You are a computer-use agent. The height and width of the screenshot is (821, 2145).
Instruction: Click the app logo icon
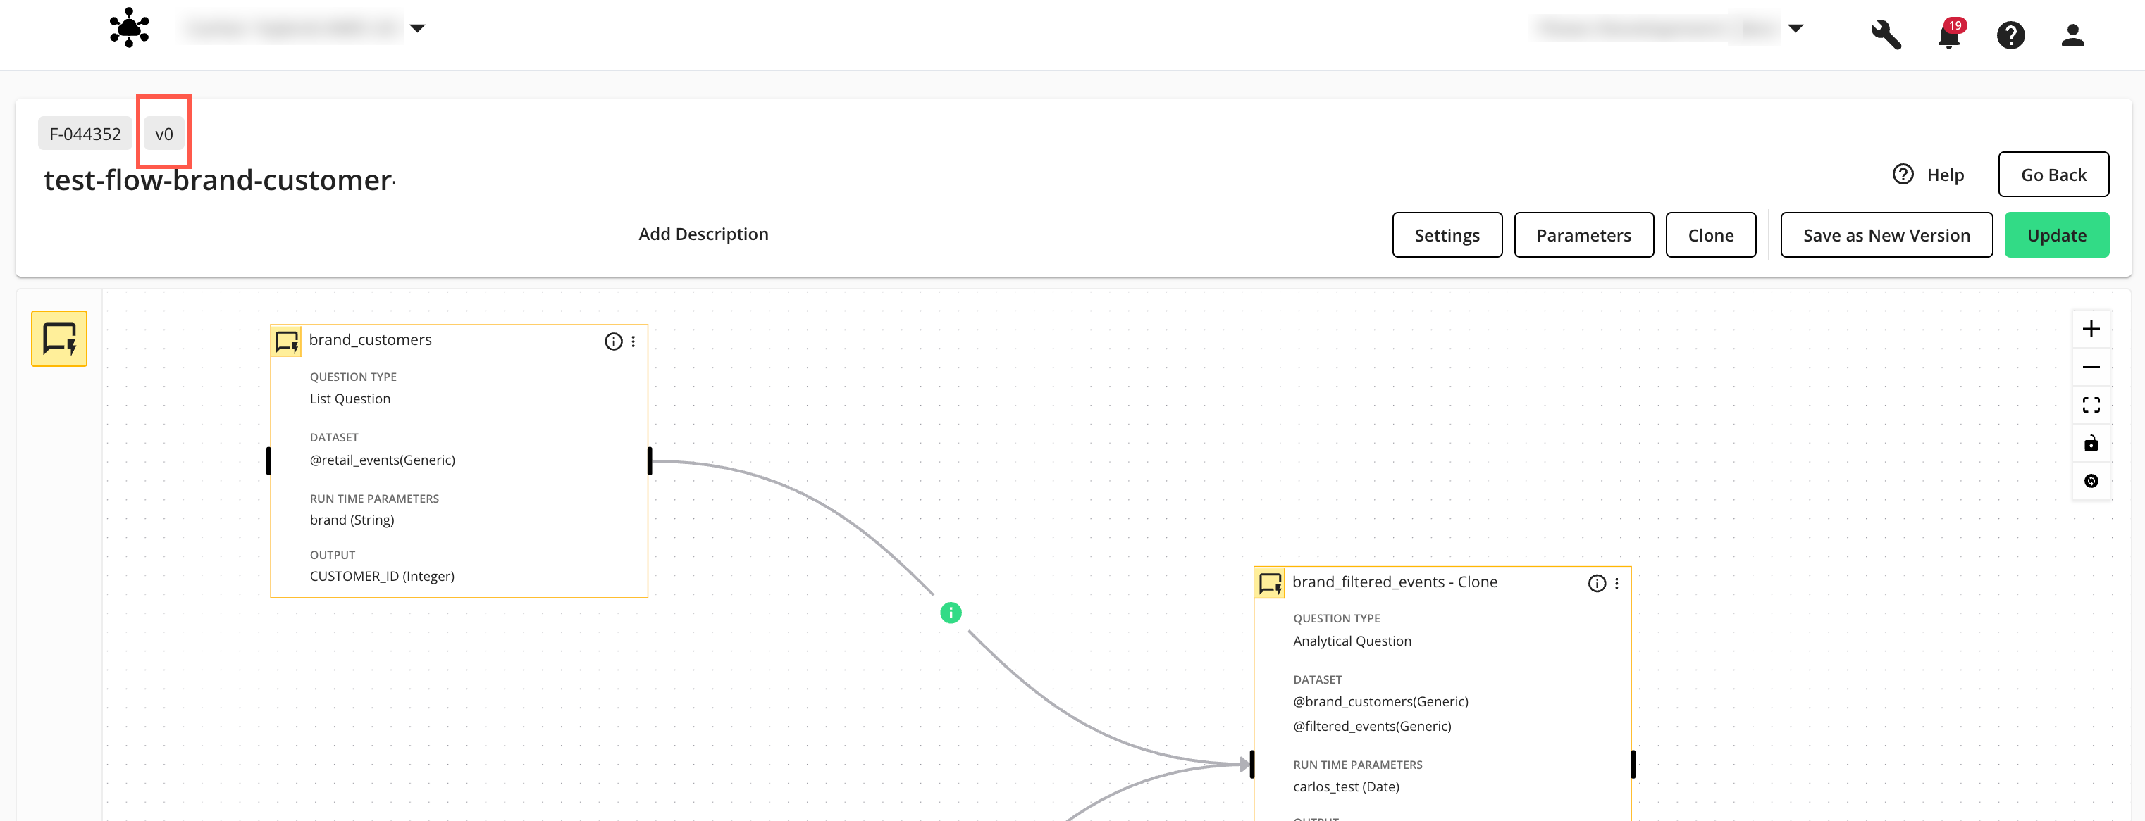(129, 28)
